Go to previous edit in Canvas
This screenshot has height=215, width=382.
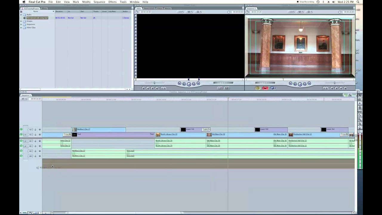pyautogui.click(x=291, y=84)
